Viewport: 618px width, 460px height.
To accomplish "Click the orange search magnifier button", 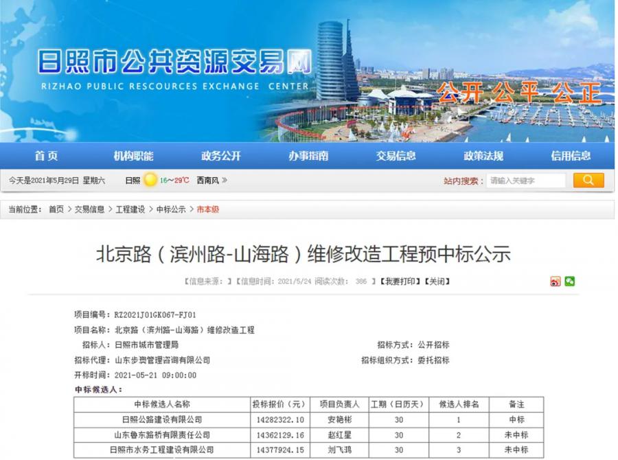I will point(588,181).
